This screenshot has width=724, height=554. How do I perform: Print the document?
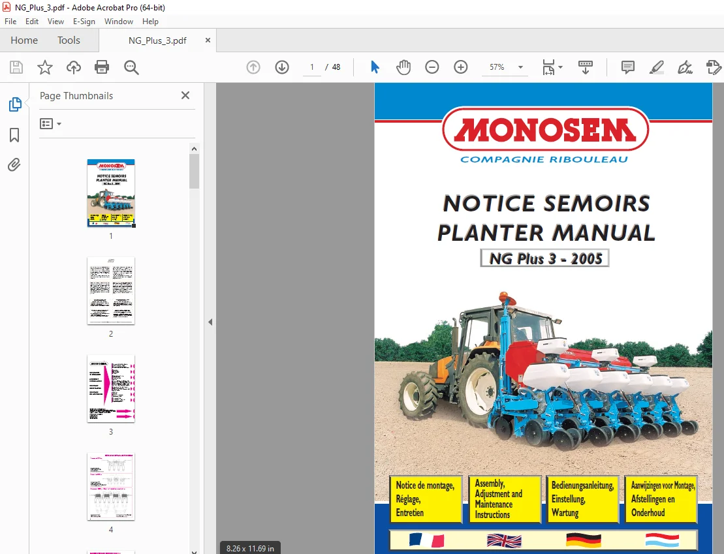(x=102, y=67)
